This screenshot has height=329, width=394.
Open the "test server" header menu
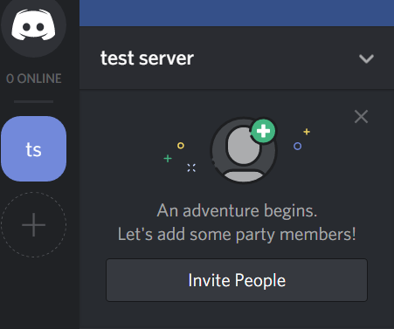click(237, 58)
